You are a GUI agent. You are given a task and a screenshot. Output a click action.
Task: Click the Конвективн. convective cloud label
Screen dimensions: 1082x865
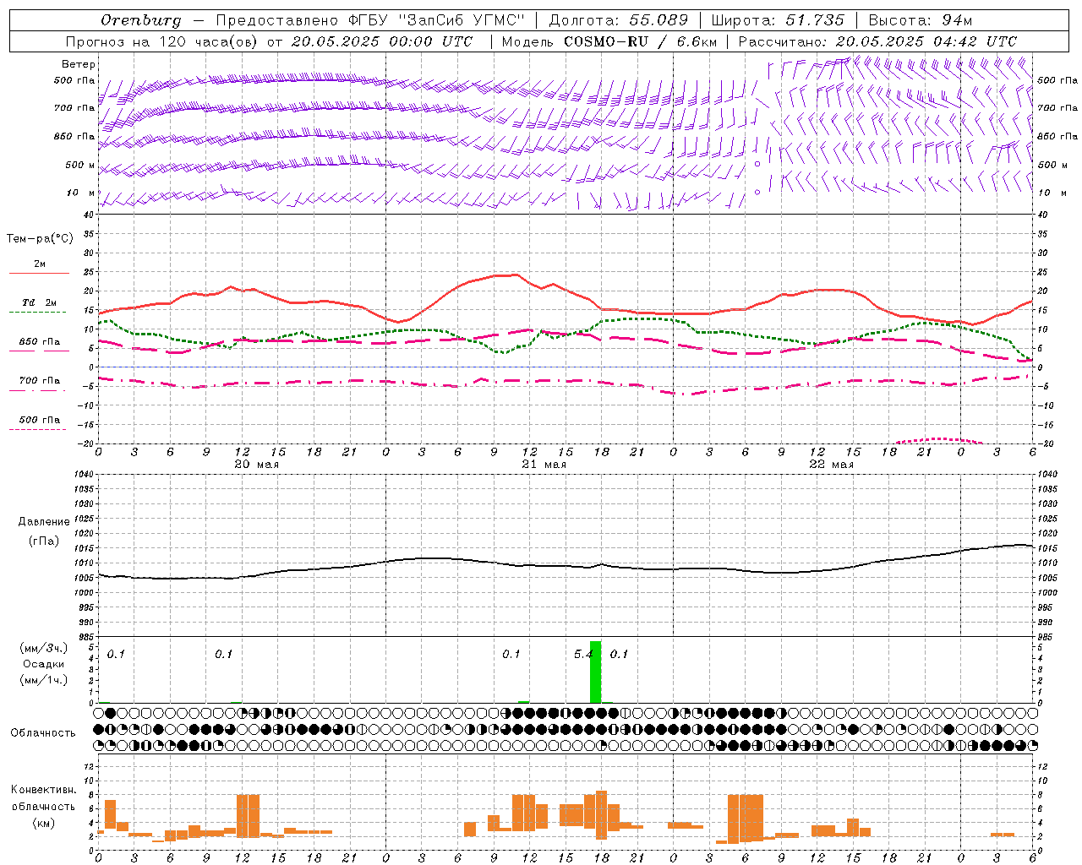coord(44,790)
